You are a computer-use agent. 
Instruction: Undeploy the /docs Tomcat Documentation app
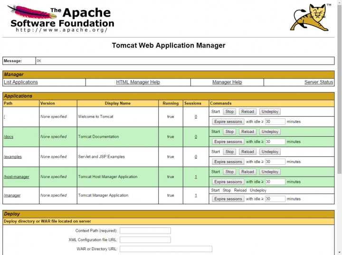270,132
